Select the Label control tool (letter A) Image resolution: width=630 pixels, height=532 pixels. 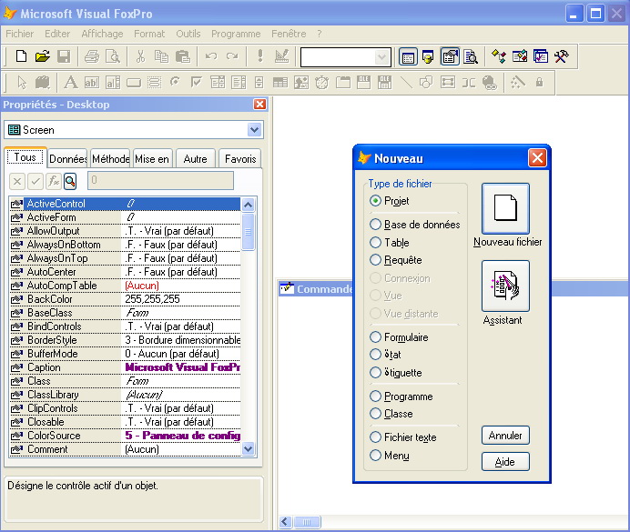[x=71, y=83]
